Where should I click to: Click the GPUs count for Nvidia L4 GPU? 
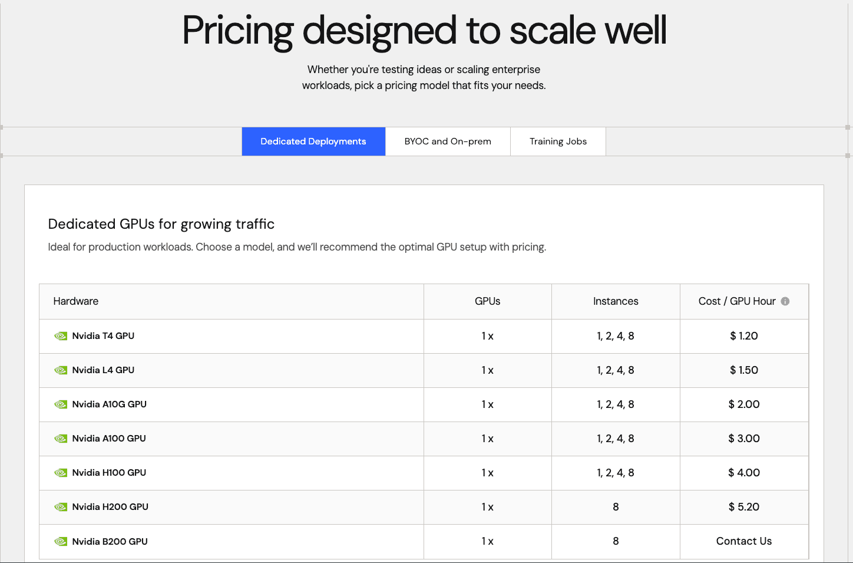pyautogui.click(x=488, y=370)
